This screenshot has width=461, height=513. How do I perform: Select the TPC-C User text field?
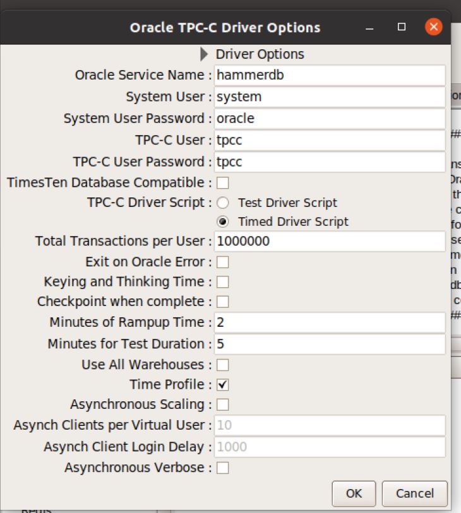point(330,140)
